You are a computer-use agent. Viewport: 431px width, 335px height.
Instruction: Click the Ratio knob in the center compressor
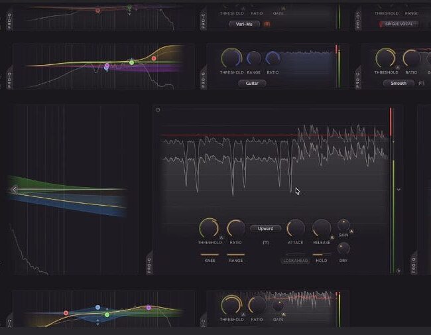coord(235,229)
